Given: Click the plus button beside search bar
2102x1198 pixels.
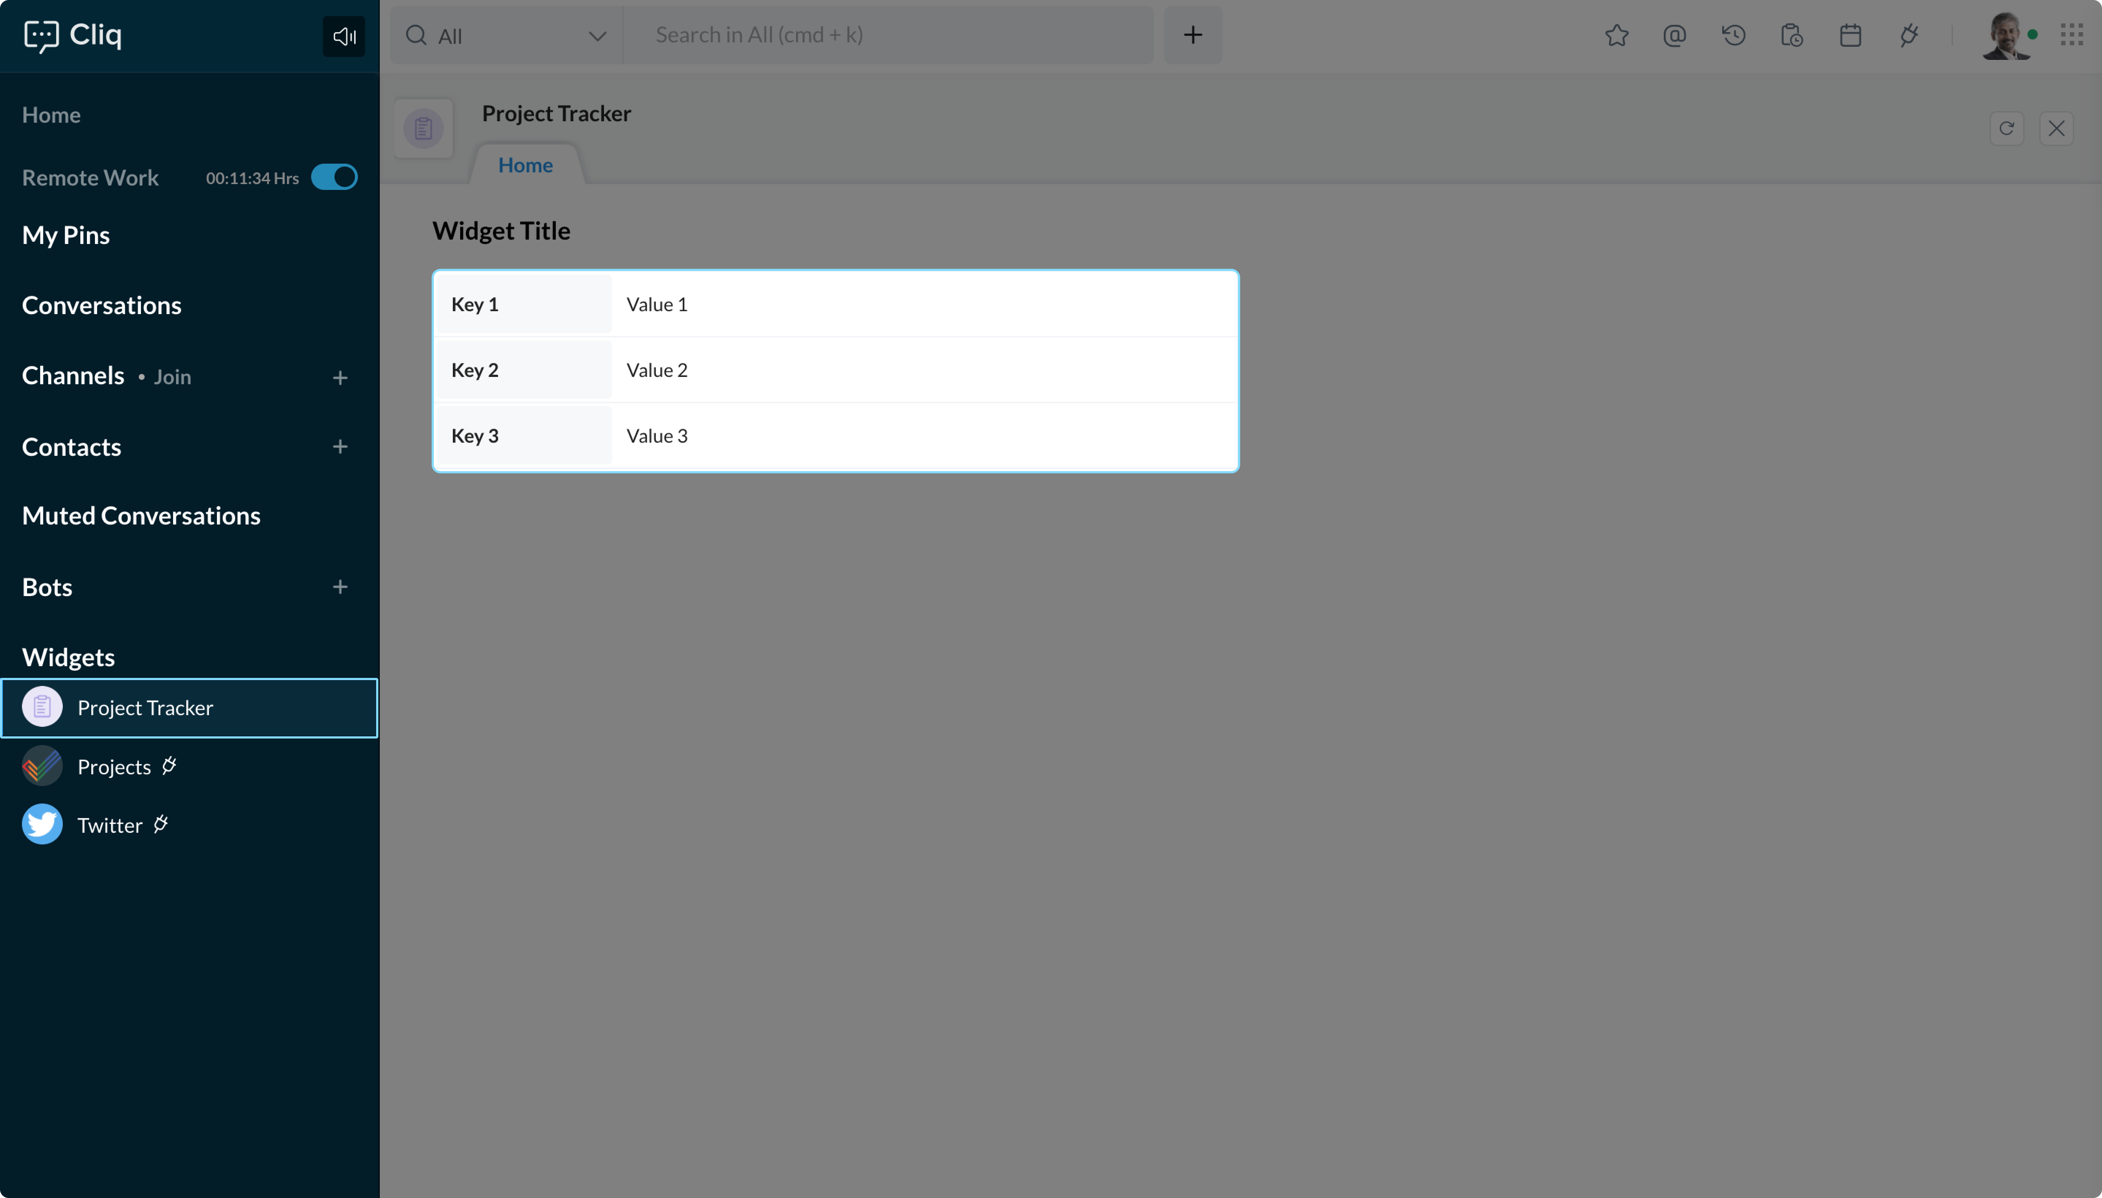Looking at the screenshot, I should [x=1193, y=35].
